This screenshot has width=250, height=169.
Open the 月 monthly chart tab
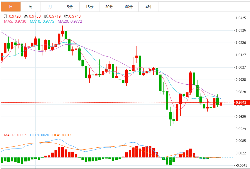(x=50, y=6)
